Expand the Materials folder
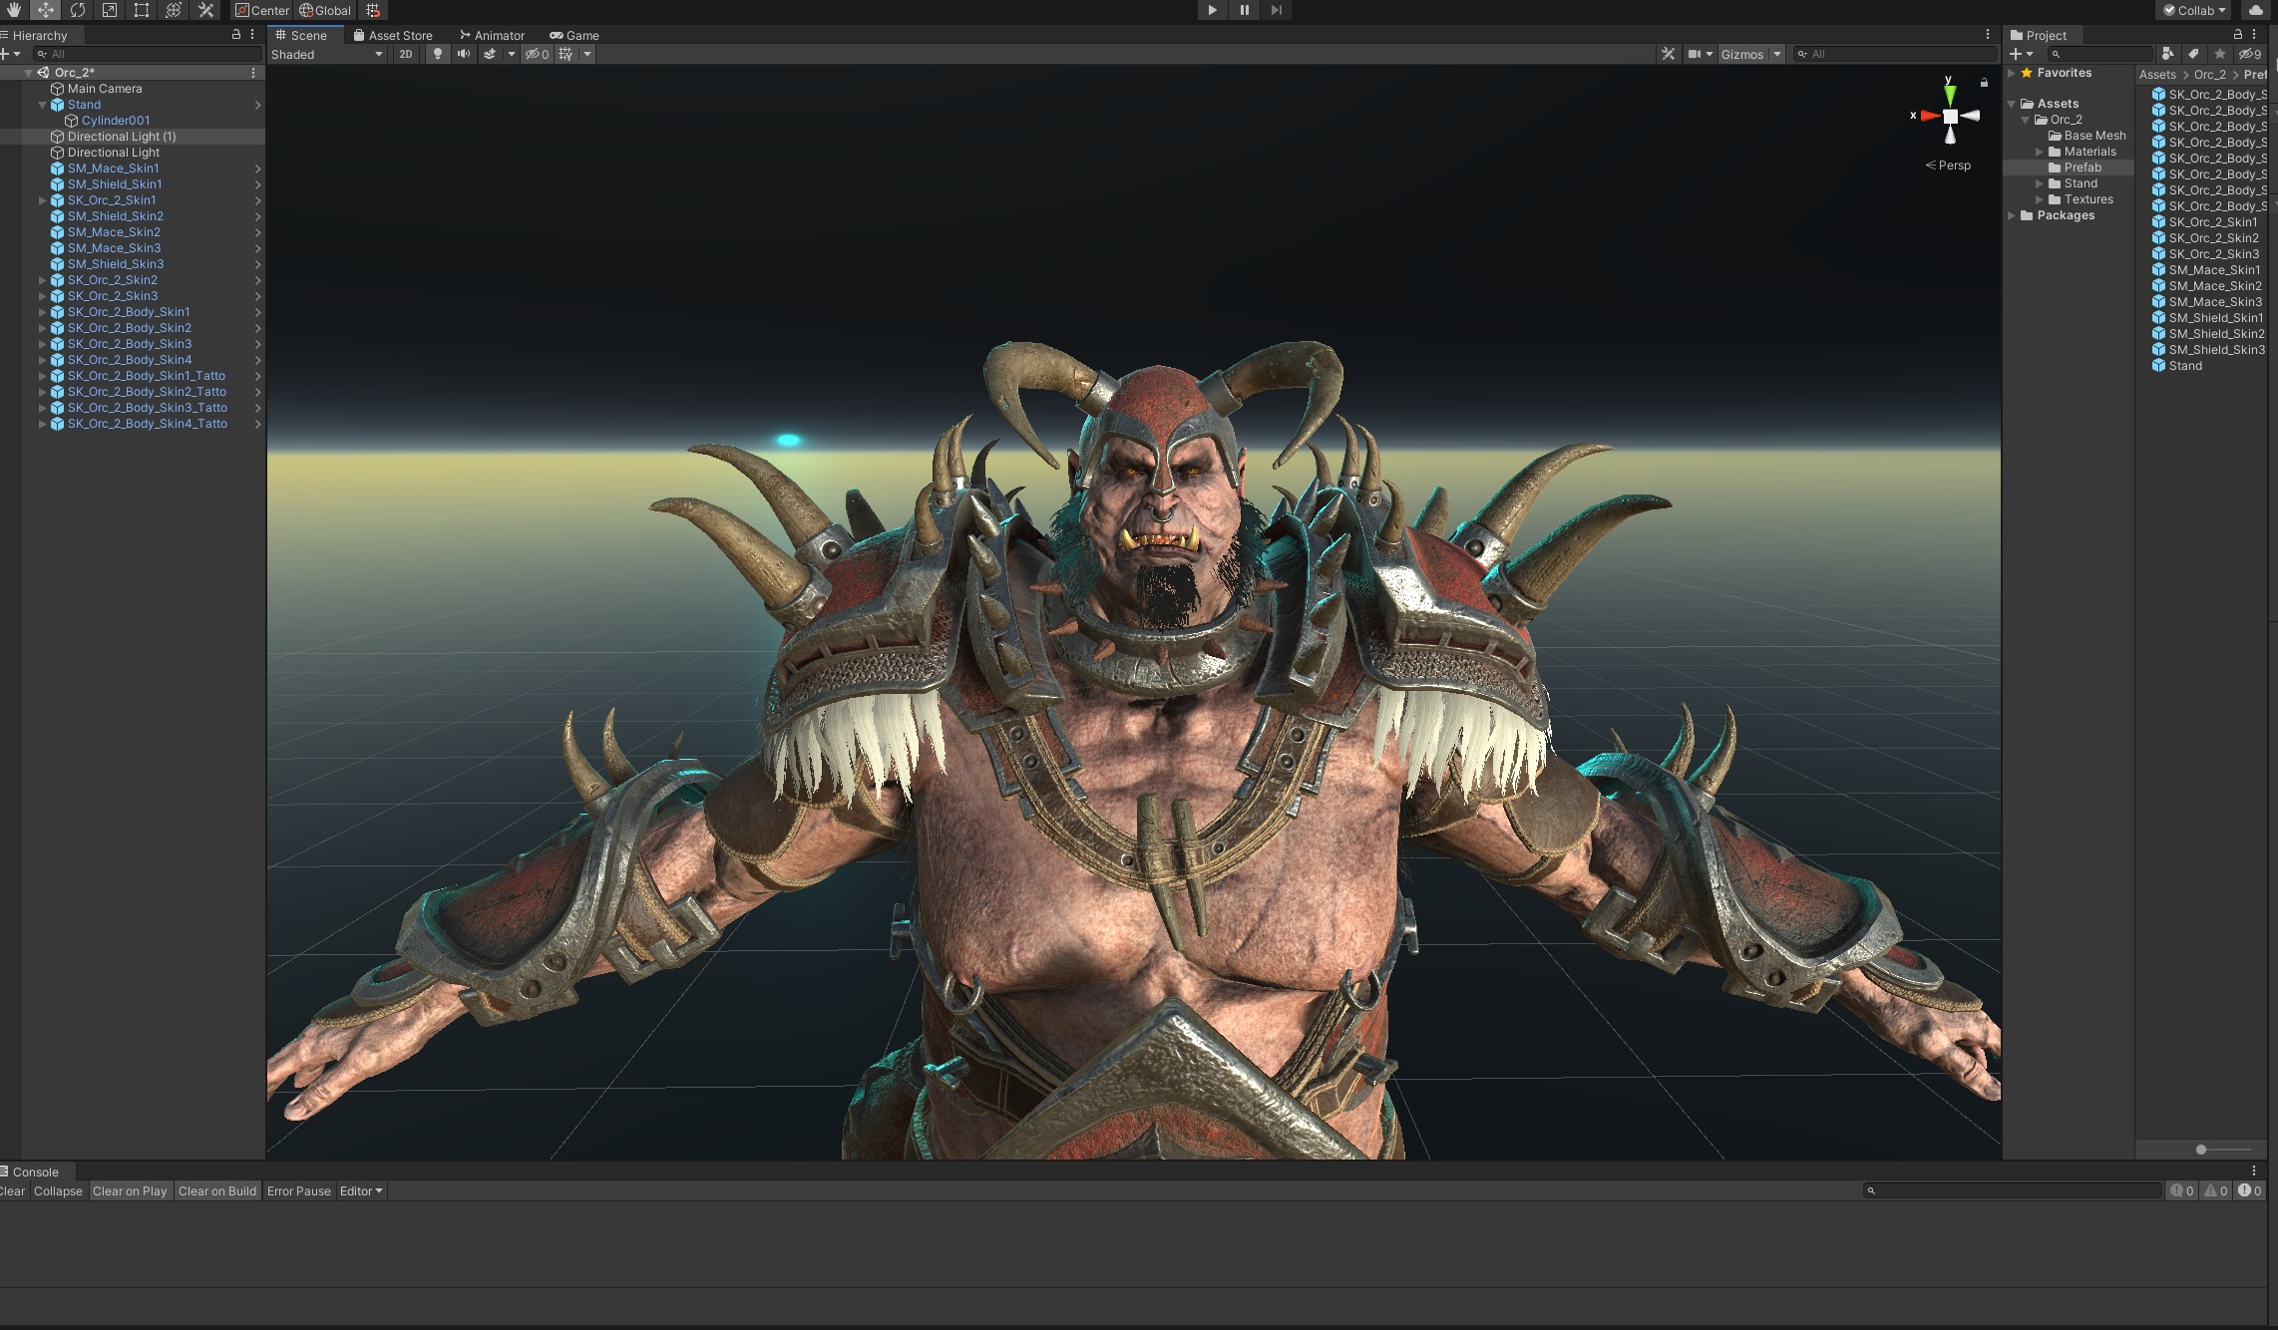The width and height of the screenshot is (2278, 1330). click(2040, 152)
